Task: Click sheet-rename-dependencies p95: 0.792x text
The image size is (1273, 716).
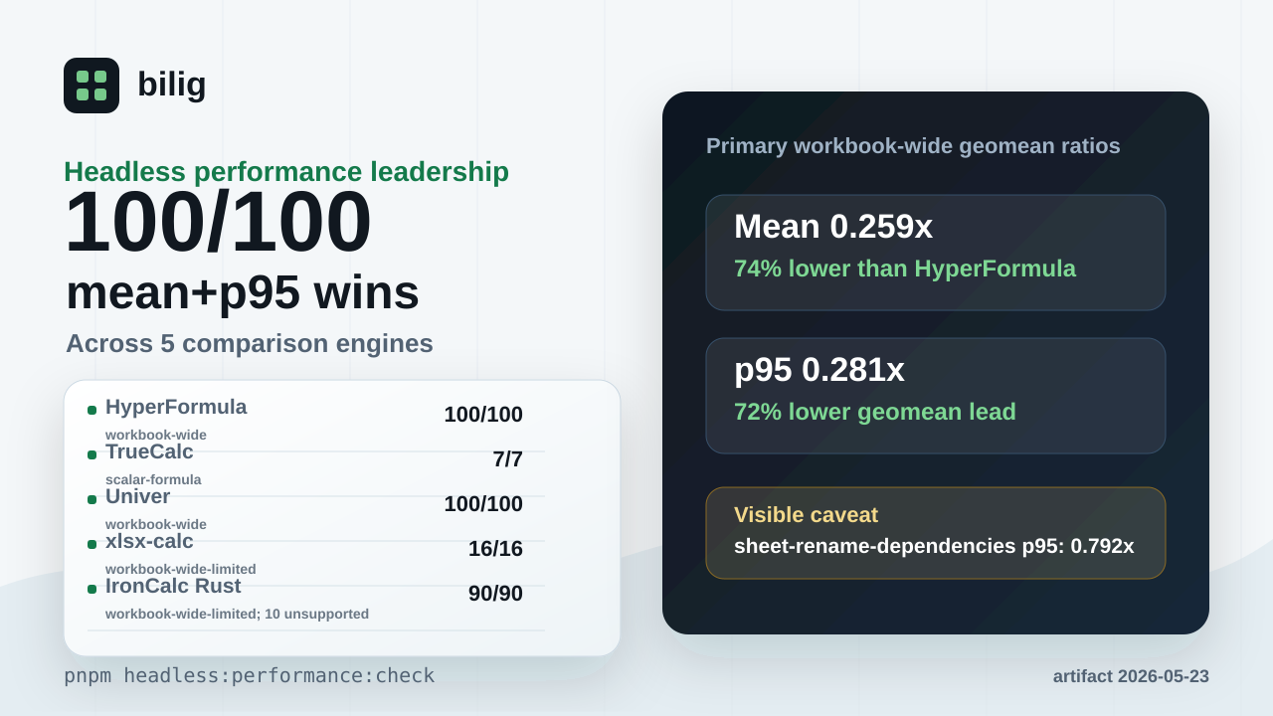Action: click(934, 546)
